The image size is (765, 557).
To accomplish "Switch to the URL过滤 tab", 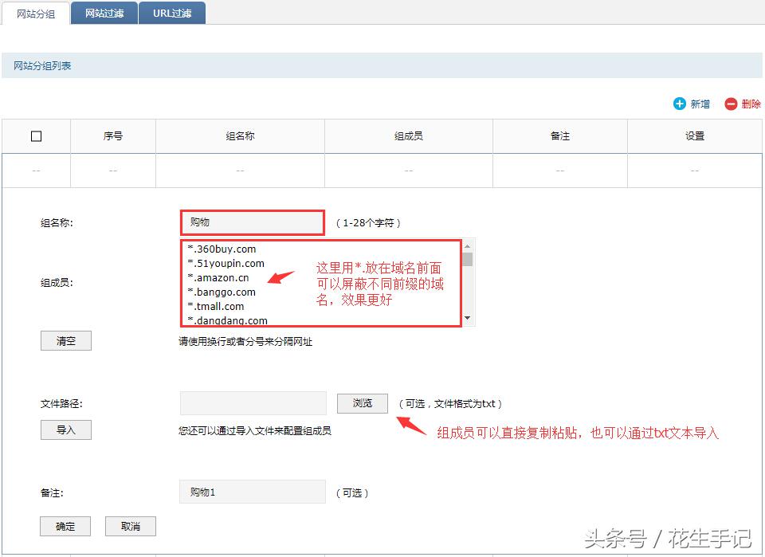I will 172,13.
